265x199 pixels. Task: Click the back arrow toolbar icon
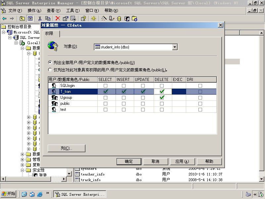click(x=4, y=19)
